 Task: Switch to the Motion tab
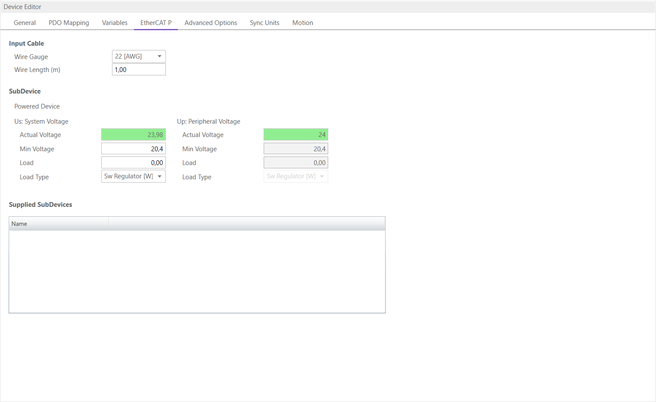[302, 23]
